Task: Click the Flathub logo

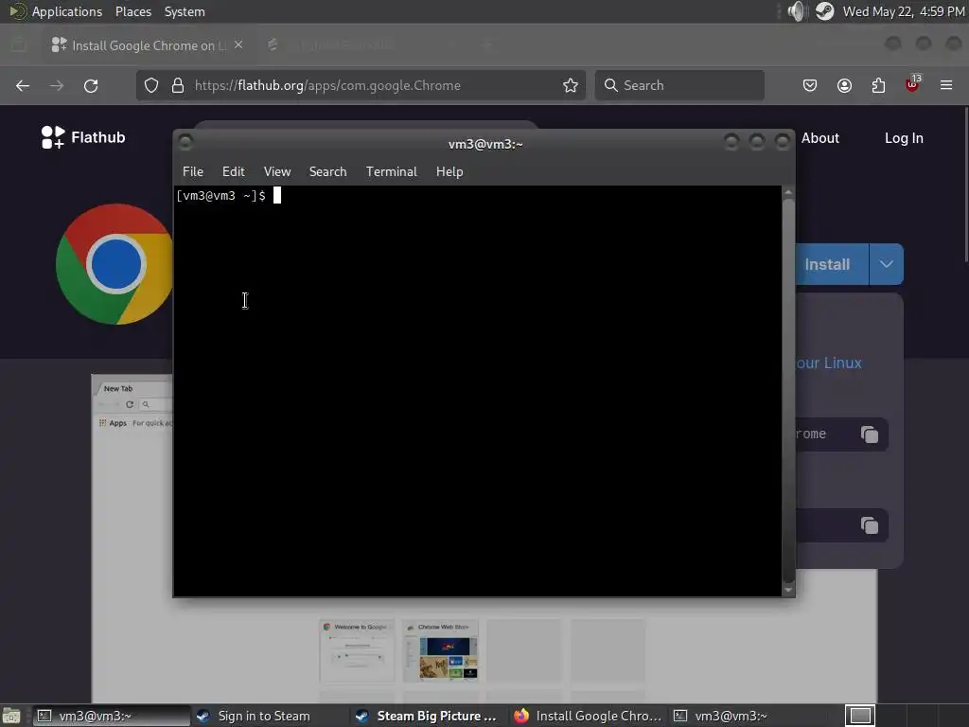Action: click(83, 137)
